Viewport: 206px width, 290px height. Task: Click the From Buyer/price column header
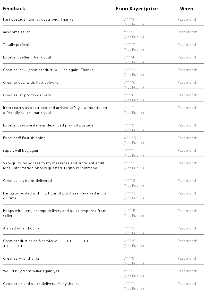click(137, 9)
